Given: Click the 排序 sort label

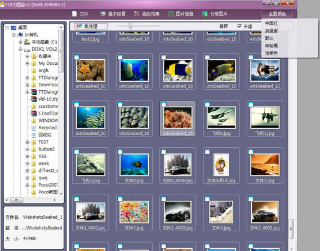Looking at the screenshot, I should (224, 26).
